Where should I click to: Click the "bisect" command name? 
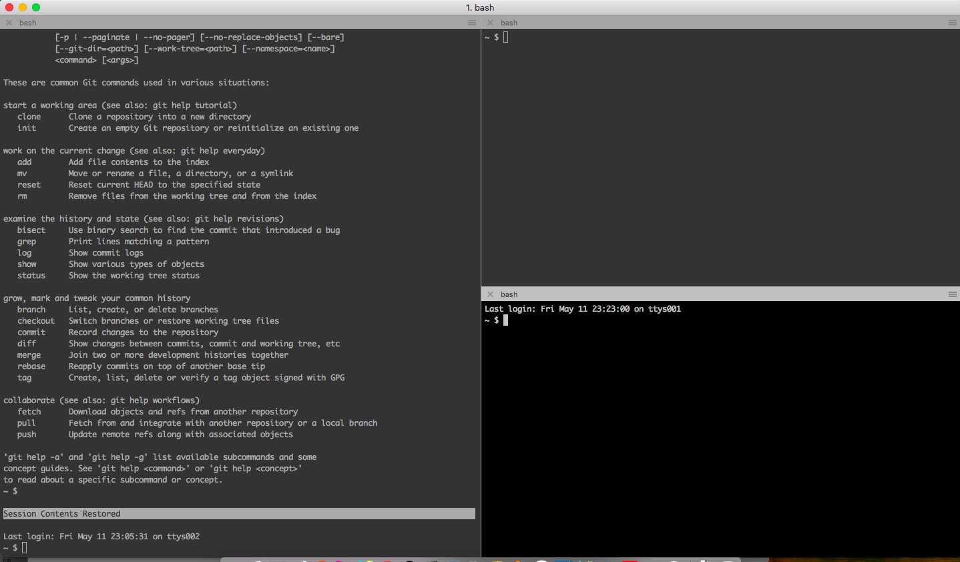click(31, 230)
